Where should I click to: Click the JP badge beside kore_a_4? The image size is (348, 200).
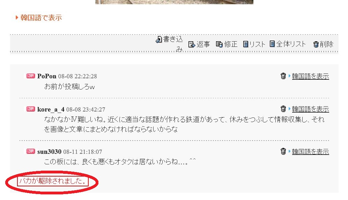pos(31,109)
